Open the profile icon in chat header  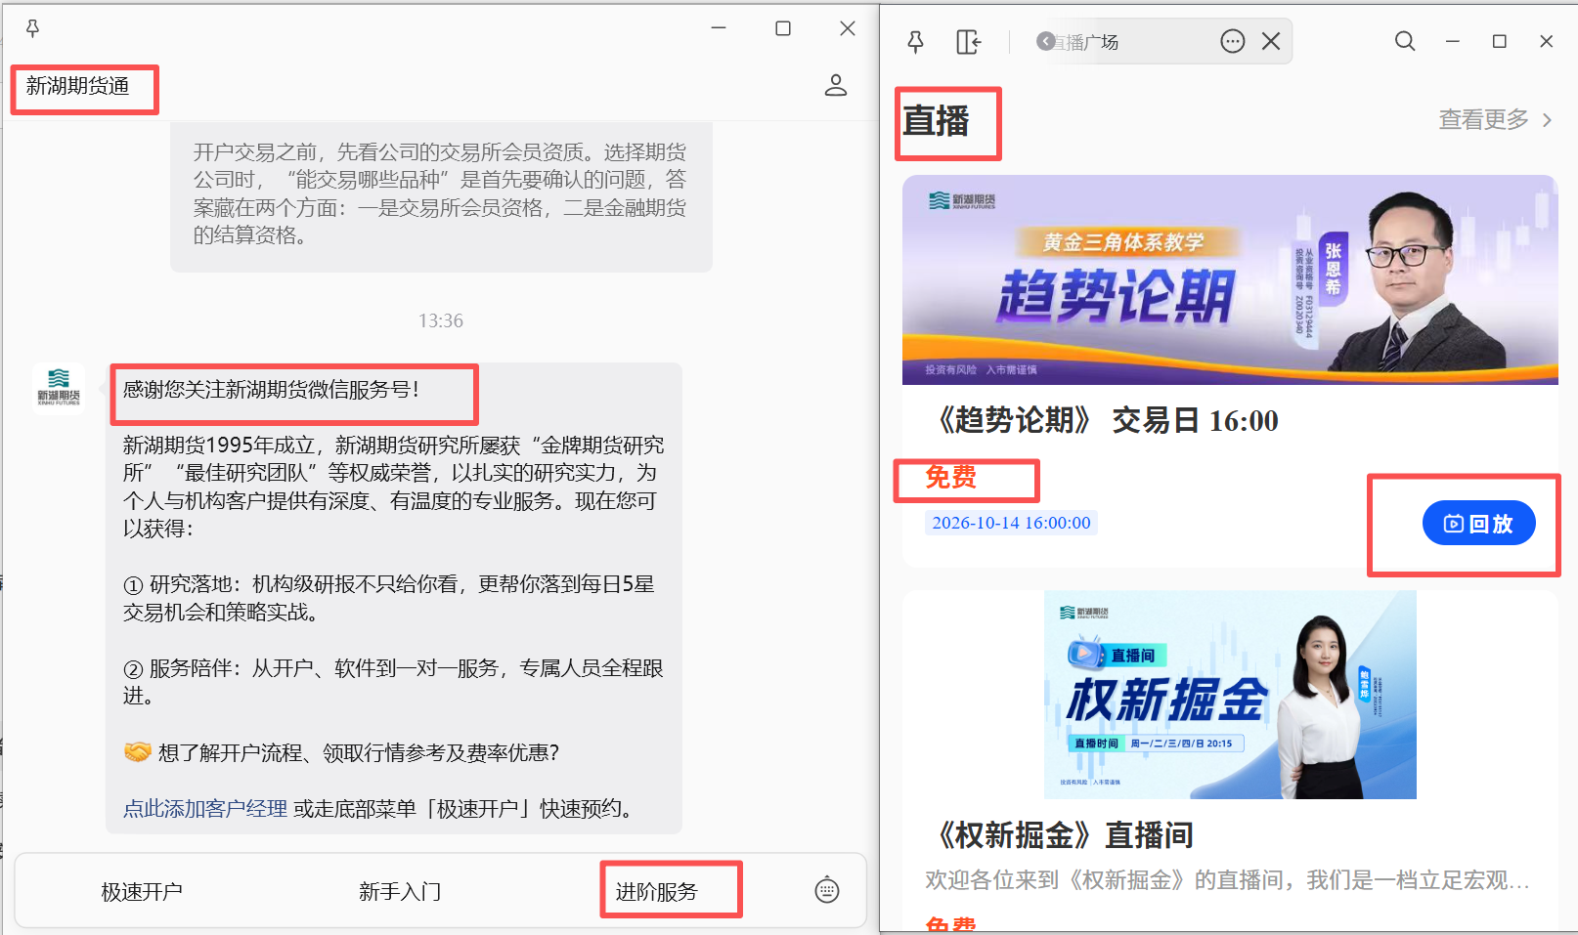point(836,85)
